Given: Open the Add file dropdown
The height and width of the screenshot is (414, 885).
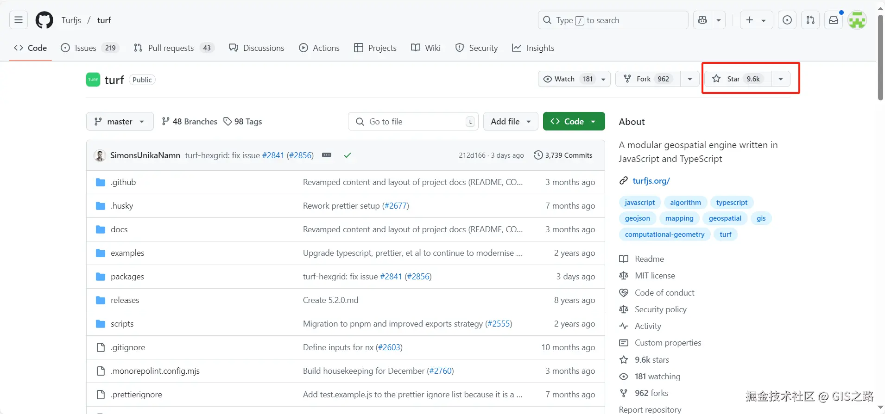Looking at the screenshot, I should point(510,122).
